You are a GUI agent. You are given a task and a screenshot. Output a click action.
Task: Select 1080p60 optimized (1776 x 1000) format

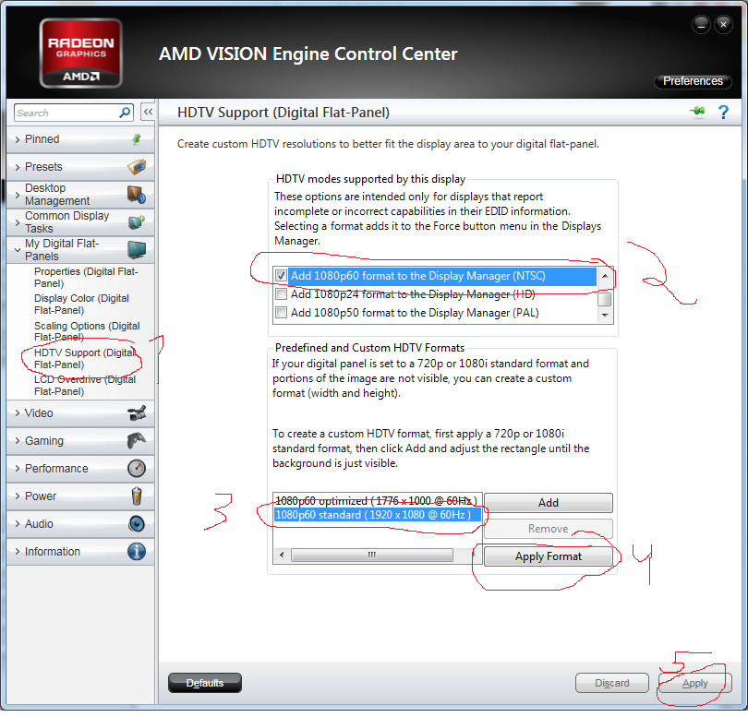pos(377,501)
